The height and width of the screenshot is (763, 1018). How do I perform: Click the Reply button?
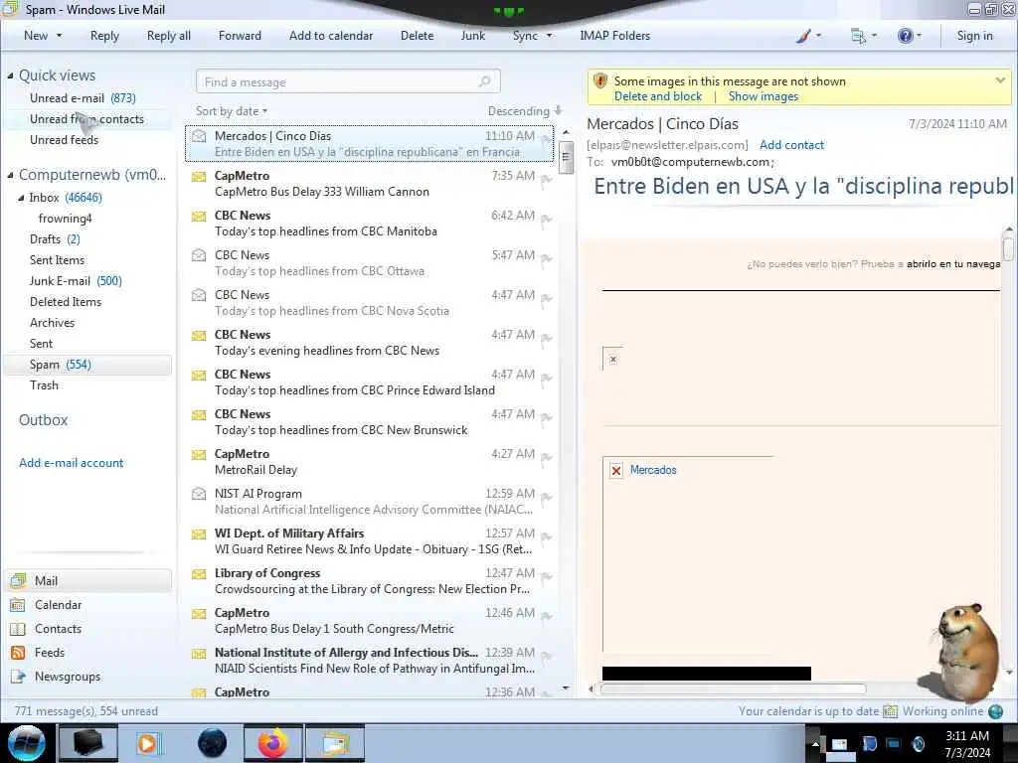(x=104, y=36)
